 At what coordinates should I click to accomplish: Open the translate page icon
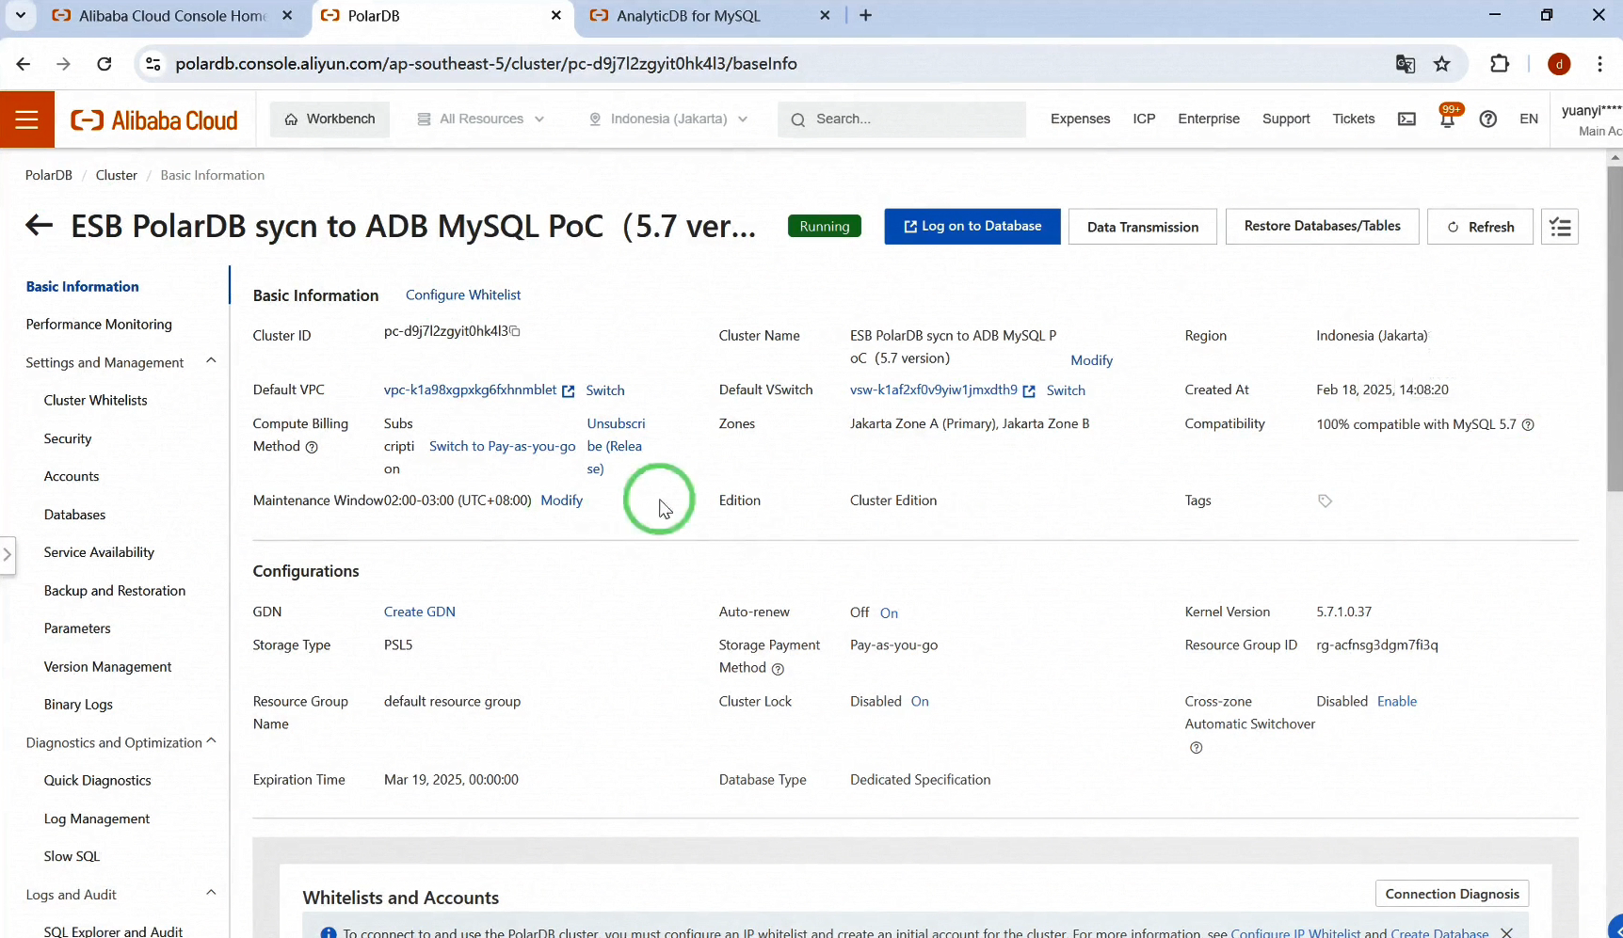coord(1405,64)
